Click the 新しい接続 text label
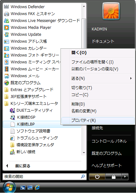The height and width of the screenshot is (193, 136). (x=26, y=152)
